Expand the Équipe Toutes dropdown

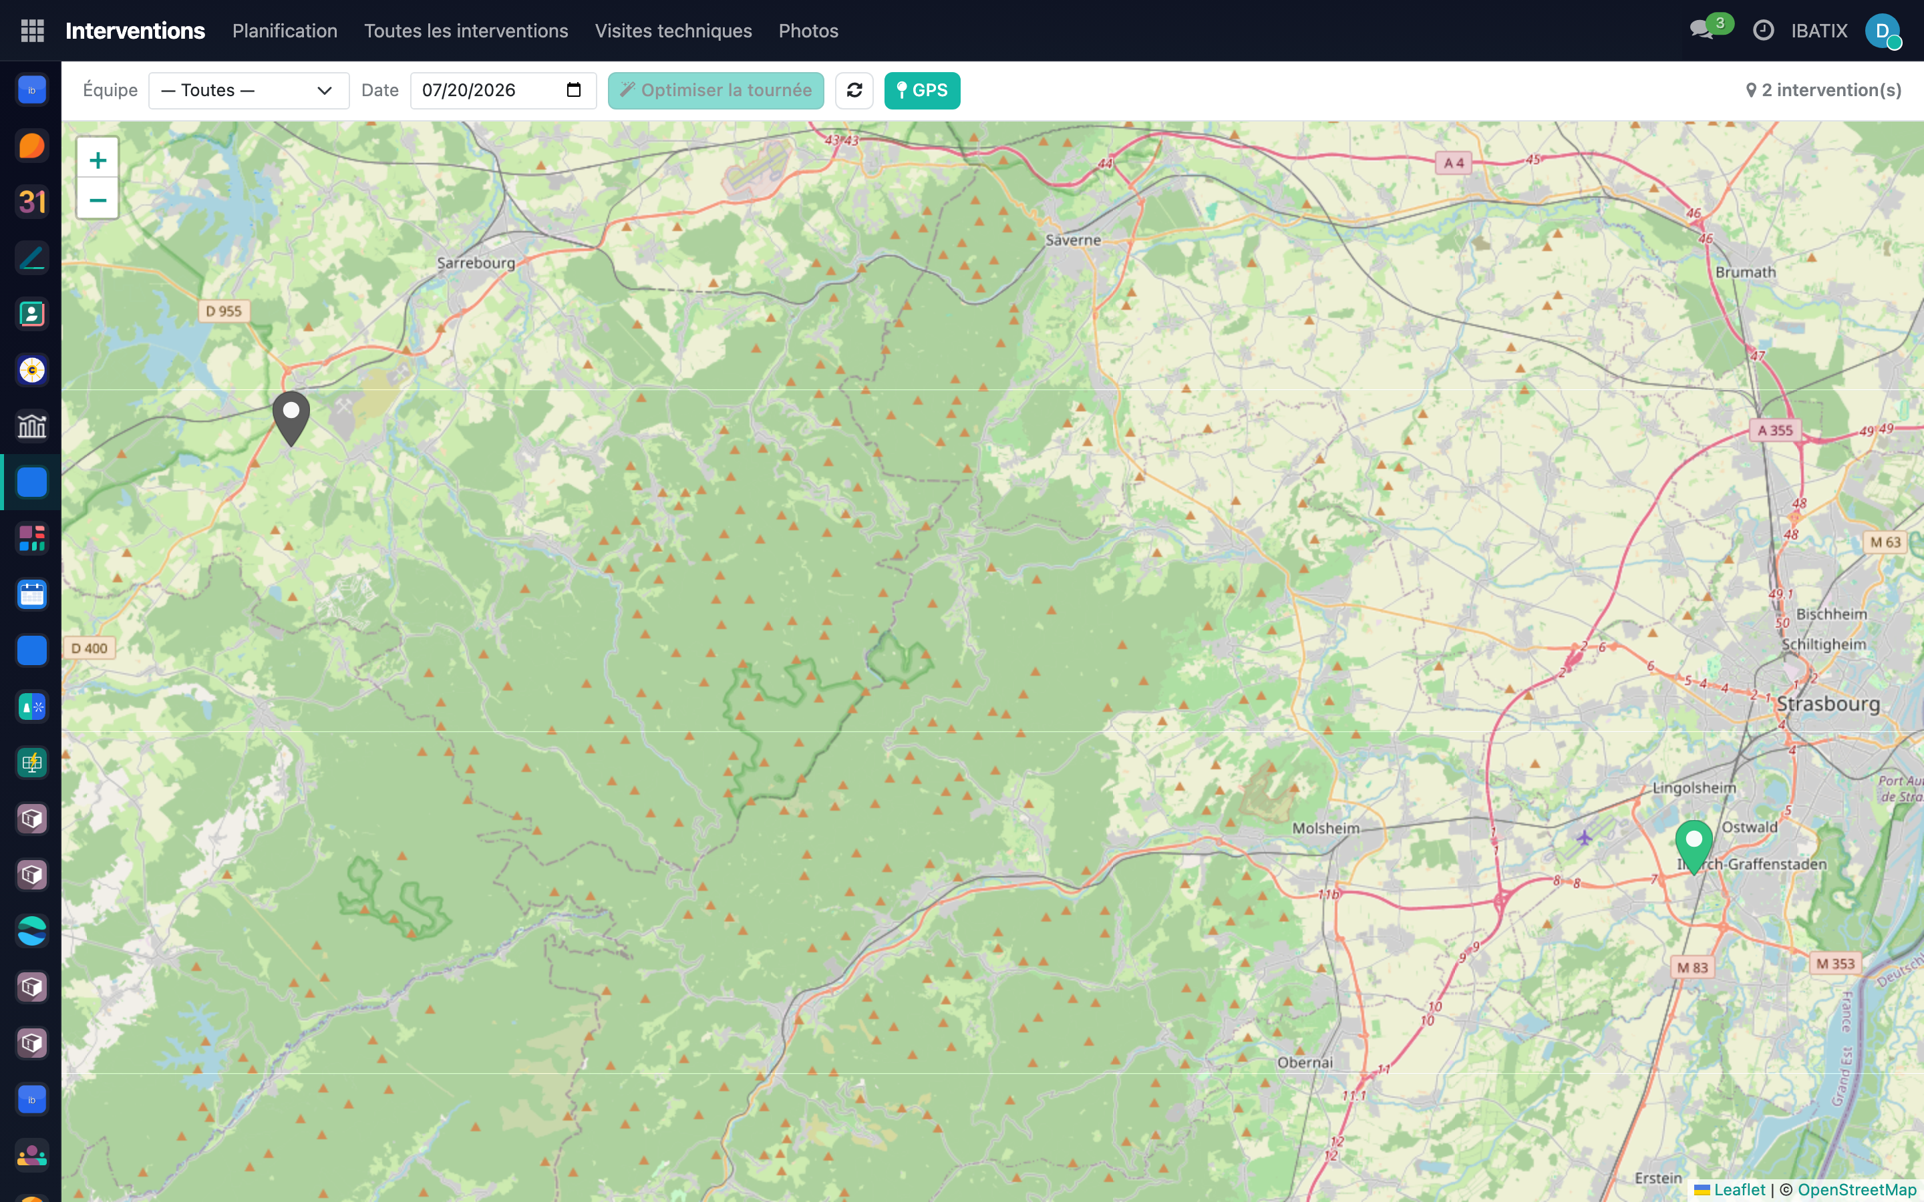249,90
